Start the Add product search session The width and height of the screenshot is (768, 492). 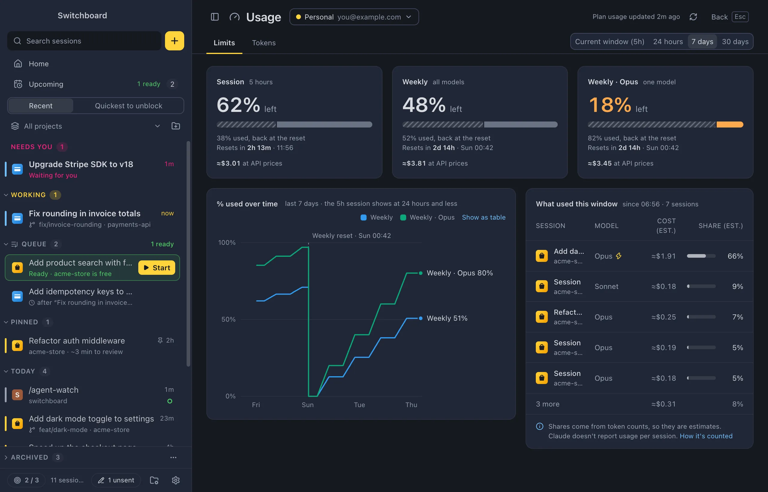coord(157,268)
